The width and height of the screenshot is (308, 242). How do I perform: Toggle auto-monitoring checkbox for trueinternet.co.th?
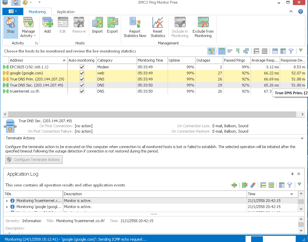[x=82, y=91]
